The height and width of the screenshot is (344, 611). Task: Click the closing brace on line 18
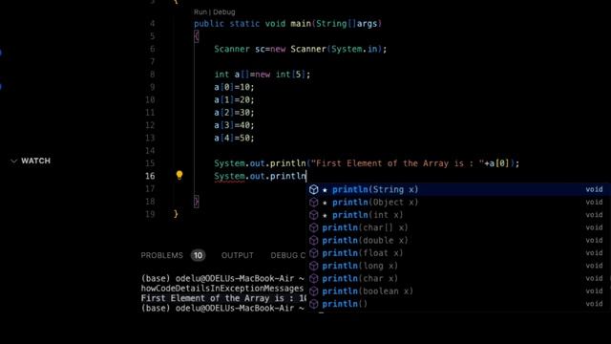click(196, 202)
